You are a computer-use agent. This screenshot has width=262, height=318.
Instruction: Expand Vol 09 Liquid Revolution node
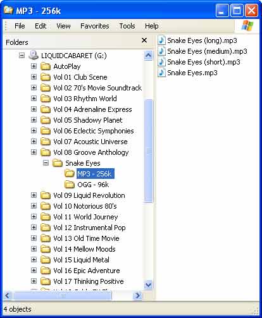coord(34,195)
